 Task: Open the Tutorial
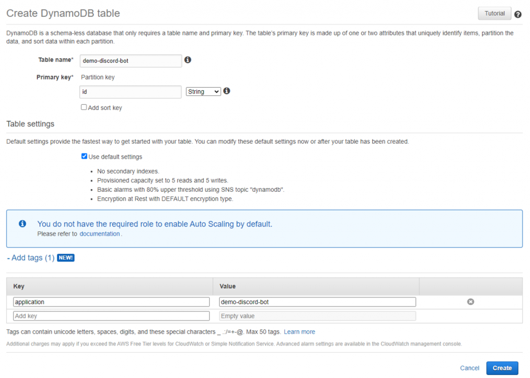494,14
